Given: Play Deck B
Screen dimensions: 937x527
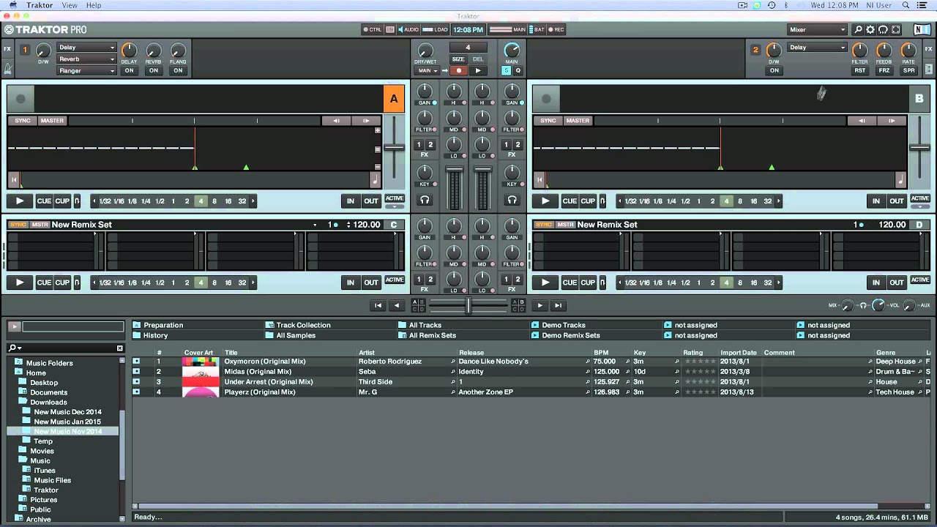Looking at the screenshot, I should pyautogui.click(x=545, y=201).
